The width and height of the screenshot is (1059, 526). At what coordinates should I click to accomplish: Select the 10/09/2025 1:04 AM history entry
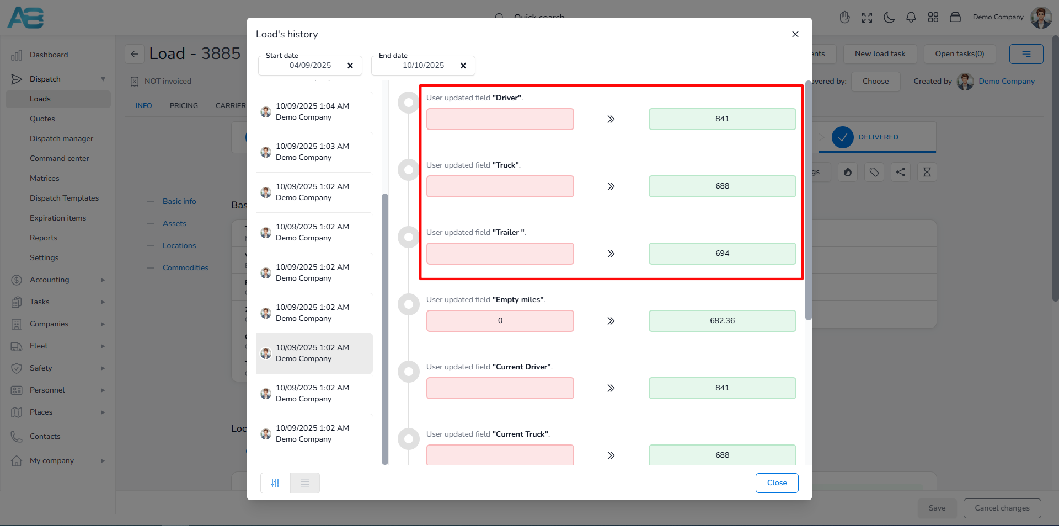tap(313, 111)
